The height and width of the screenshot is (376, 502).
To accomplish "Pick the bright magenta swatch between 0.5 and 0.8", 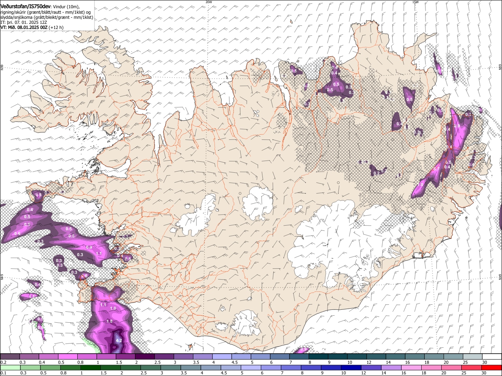I will tap(68, 357).
